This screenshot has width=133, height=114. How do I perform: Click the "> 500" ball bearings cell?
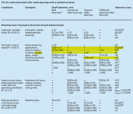click(x=55, y=68)
